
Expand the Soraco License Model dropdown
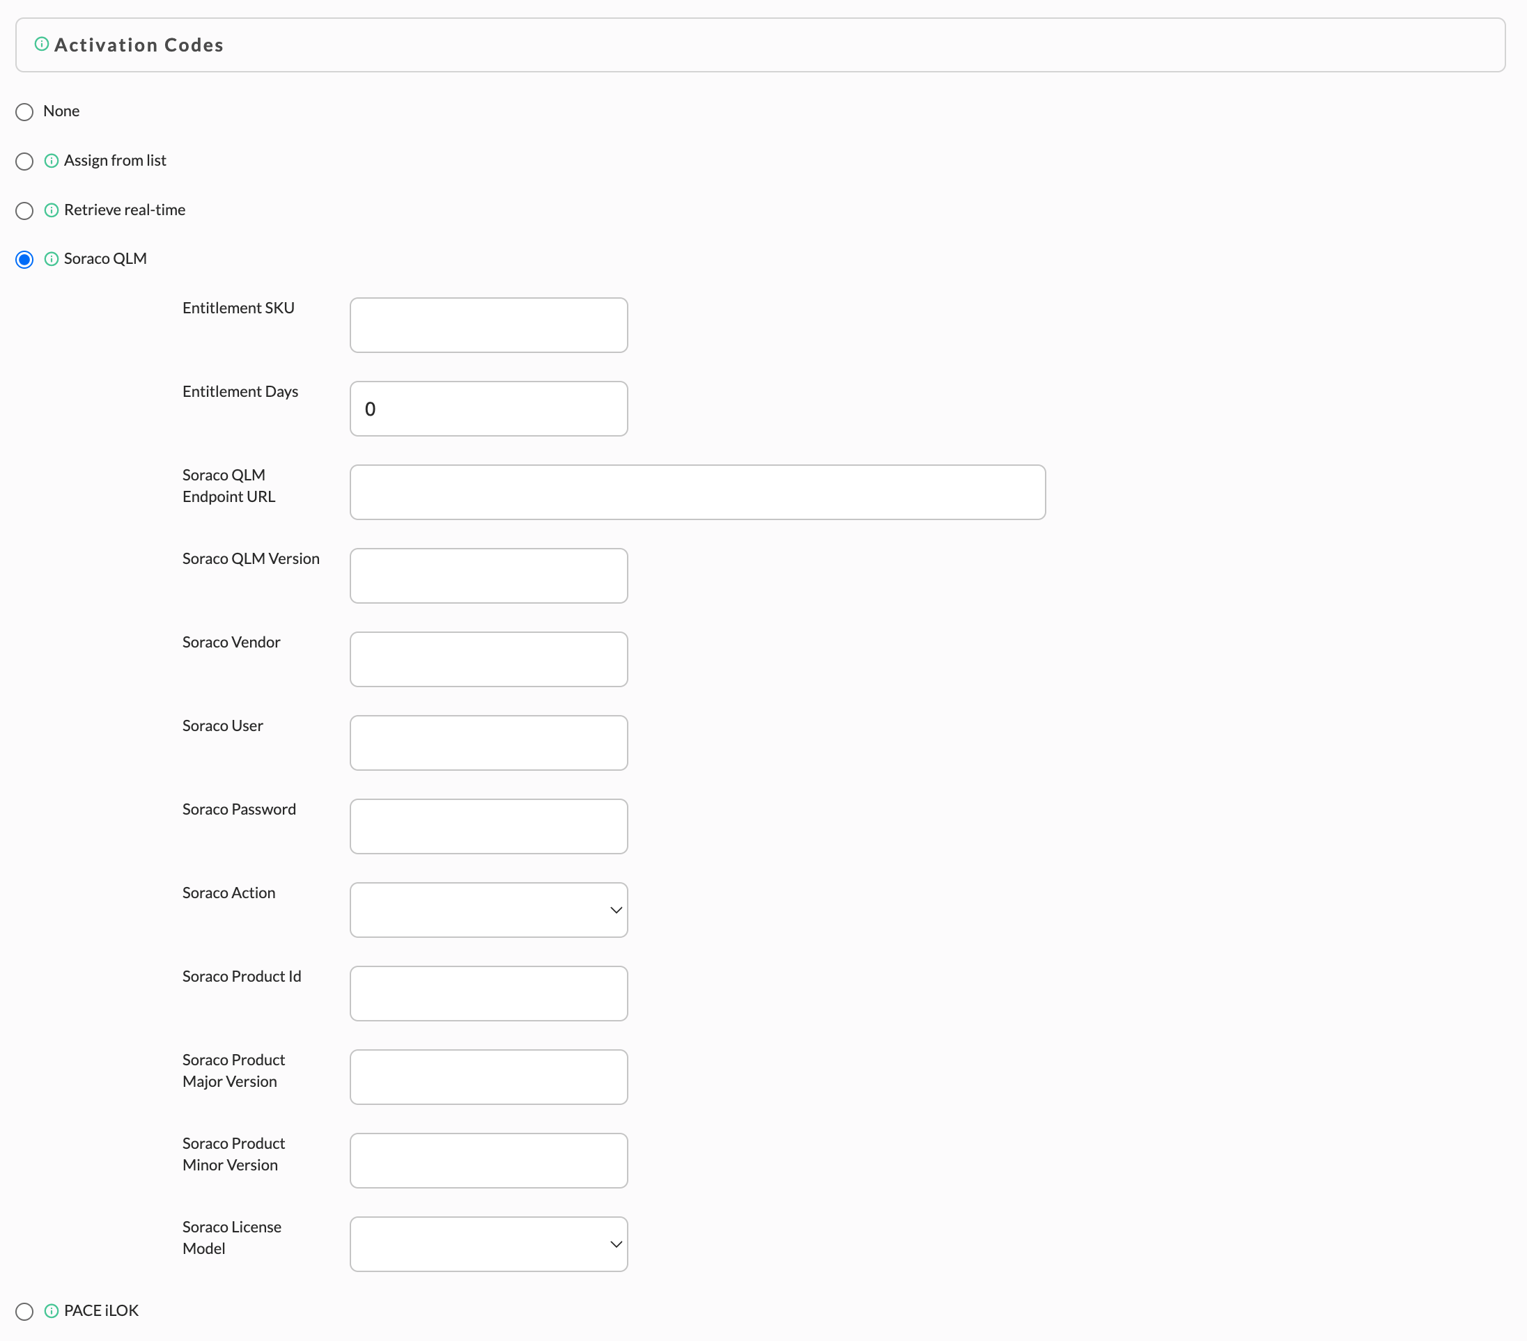coord(488,1244)
